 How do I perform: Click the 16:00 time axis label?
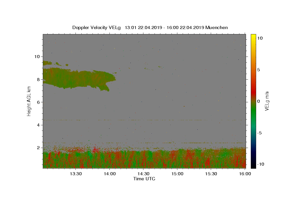(245, 174)
